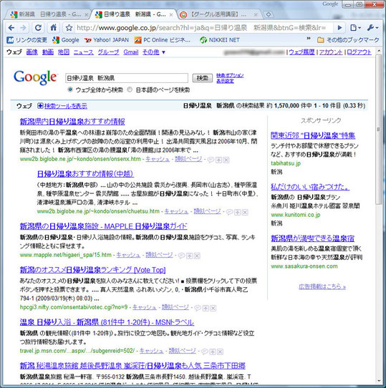Promote the chuetsu.htm result
Image resolution: width=386 pixels, height=388 pixels.
[x=238, y=212]
